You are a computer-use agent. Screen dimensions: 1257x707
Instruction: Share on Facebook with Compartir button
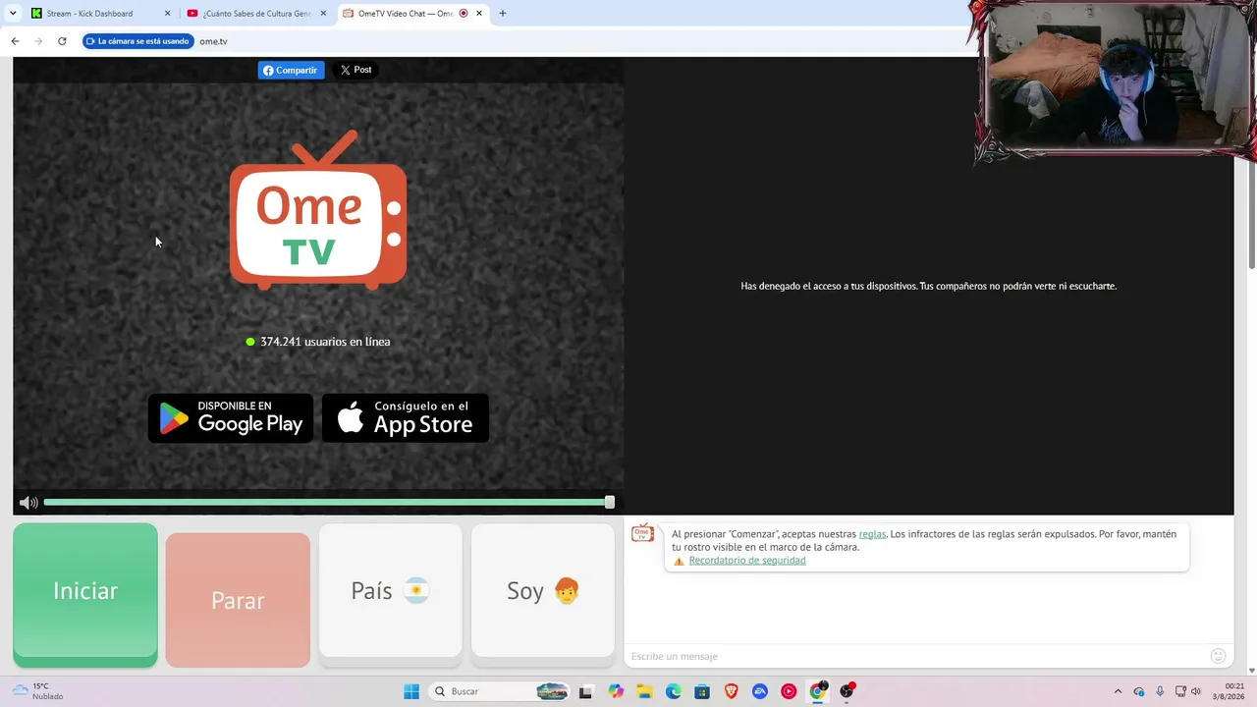(x=291, y=70)
